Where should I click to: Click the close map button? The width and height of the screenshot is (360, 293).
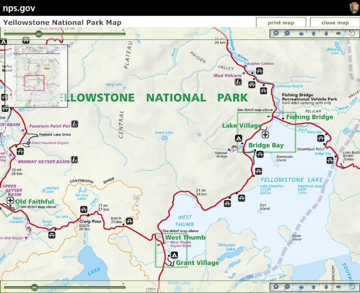[335, 22]
